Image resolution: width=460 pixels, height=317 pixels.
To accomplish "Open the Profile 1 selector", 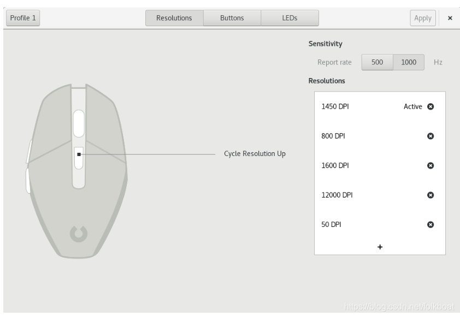I will 23,18.
